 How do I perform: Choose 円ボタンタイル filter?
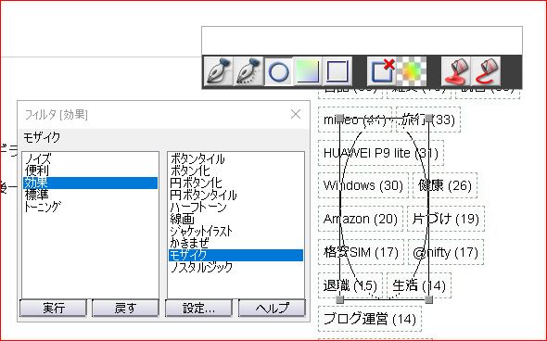[x=235, y=195]
